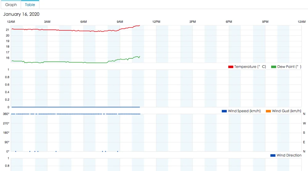This screenshot has height=171, width=308.
Task: Click the W compass label on right axis
Action: [304, 123]
